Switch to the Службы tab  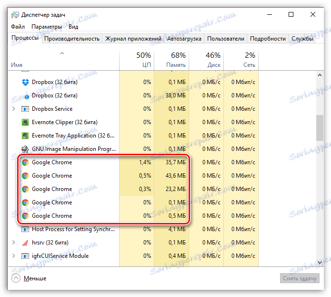coord(302,39)
